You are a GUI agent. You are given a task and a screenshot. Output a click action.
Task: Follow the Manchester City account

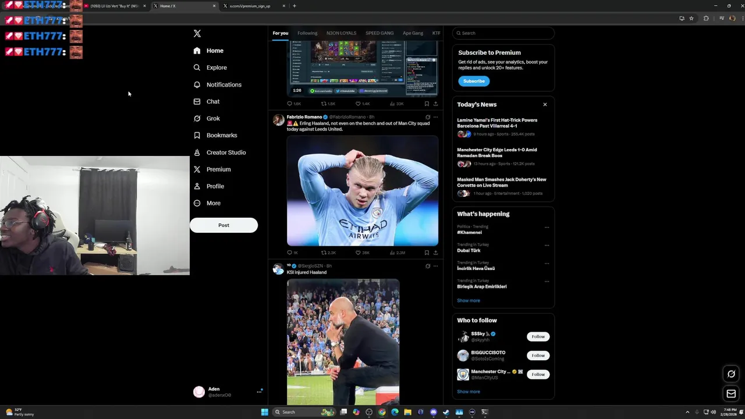(x=538, y=374)
